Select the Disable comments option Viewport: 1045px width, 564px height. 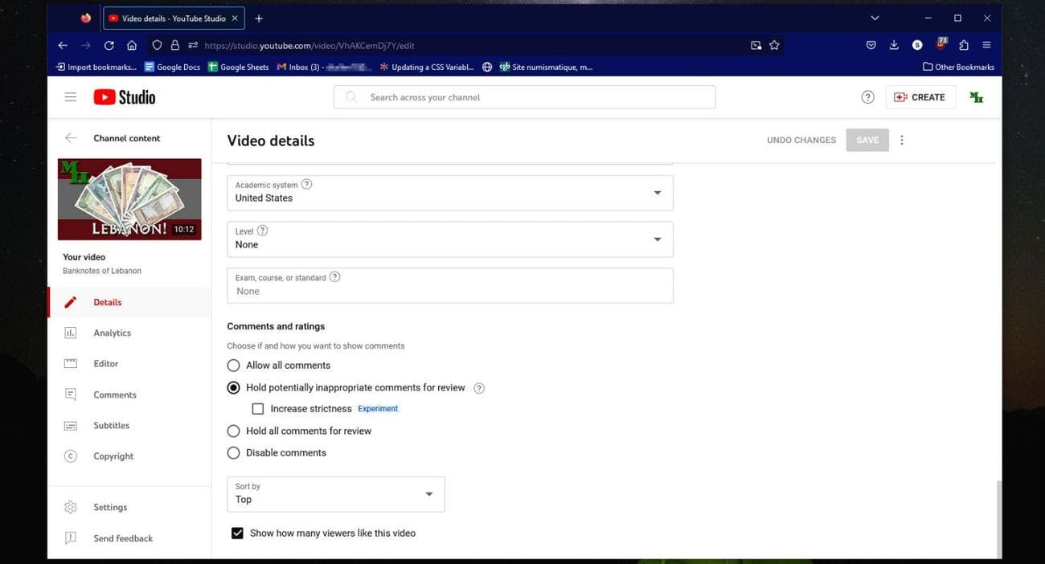[x=234, y=453]
